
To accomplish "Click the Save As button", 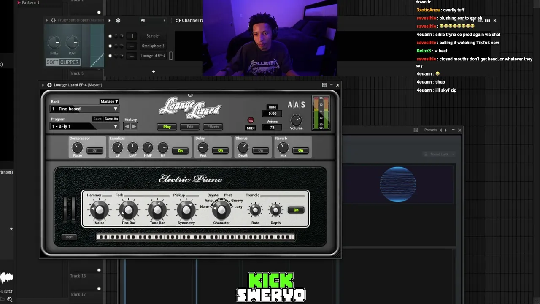I will [x=111, y=119].
